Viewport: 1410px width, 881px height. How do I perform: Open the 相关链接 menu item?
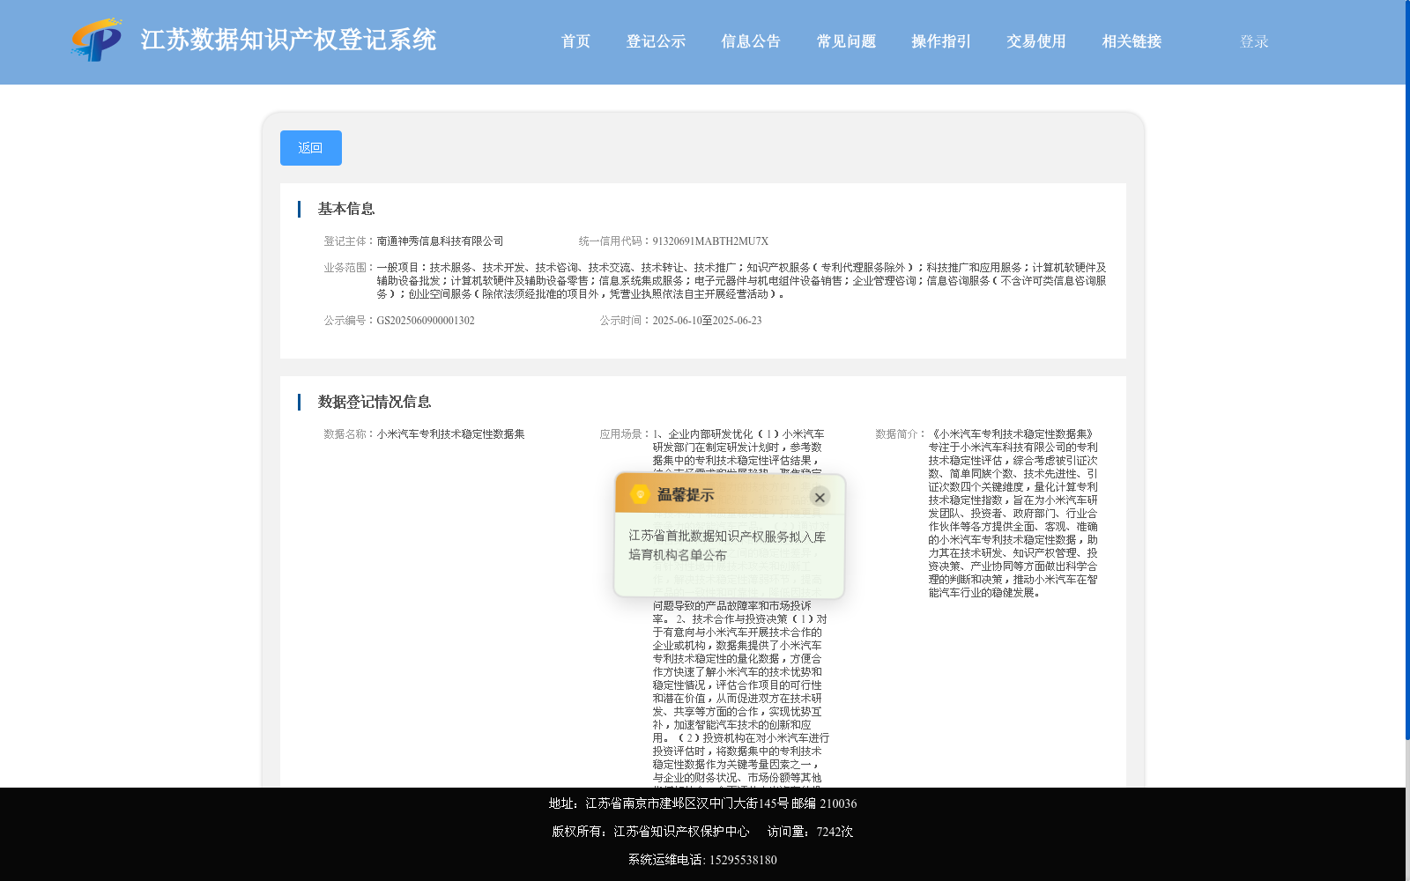[1132, 41]
